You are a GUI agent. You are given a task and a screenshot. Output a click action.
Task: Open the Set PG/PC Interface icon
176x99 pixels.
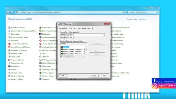click(40, 63)
